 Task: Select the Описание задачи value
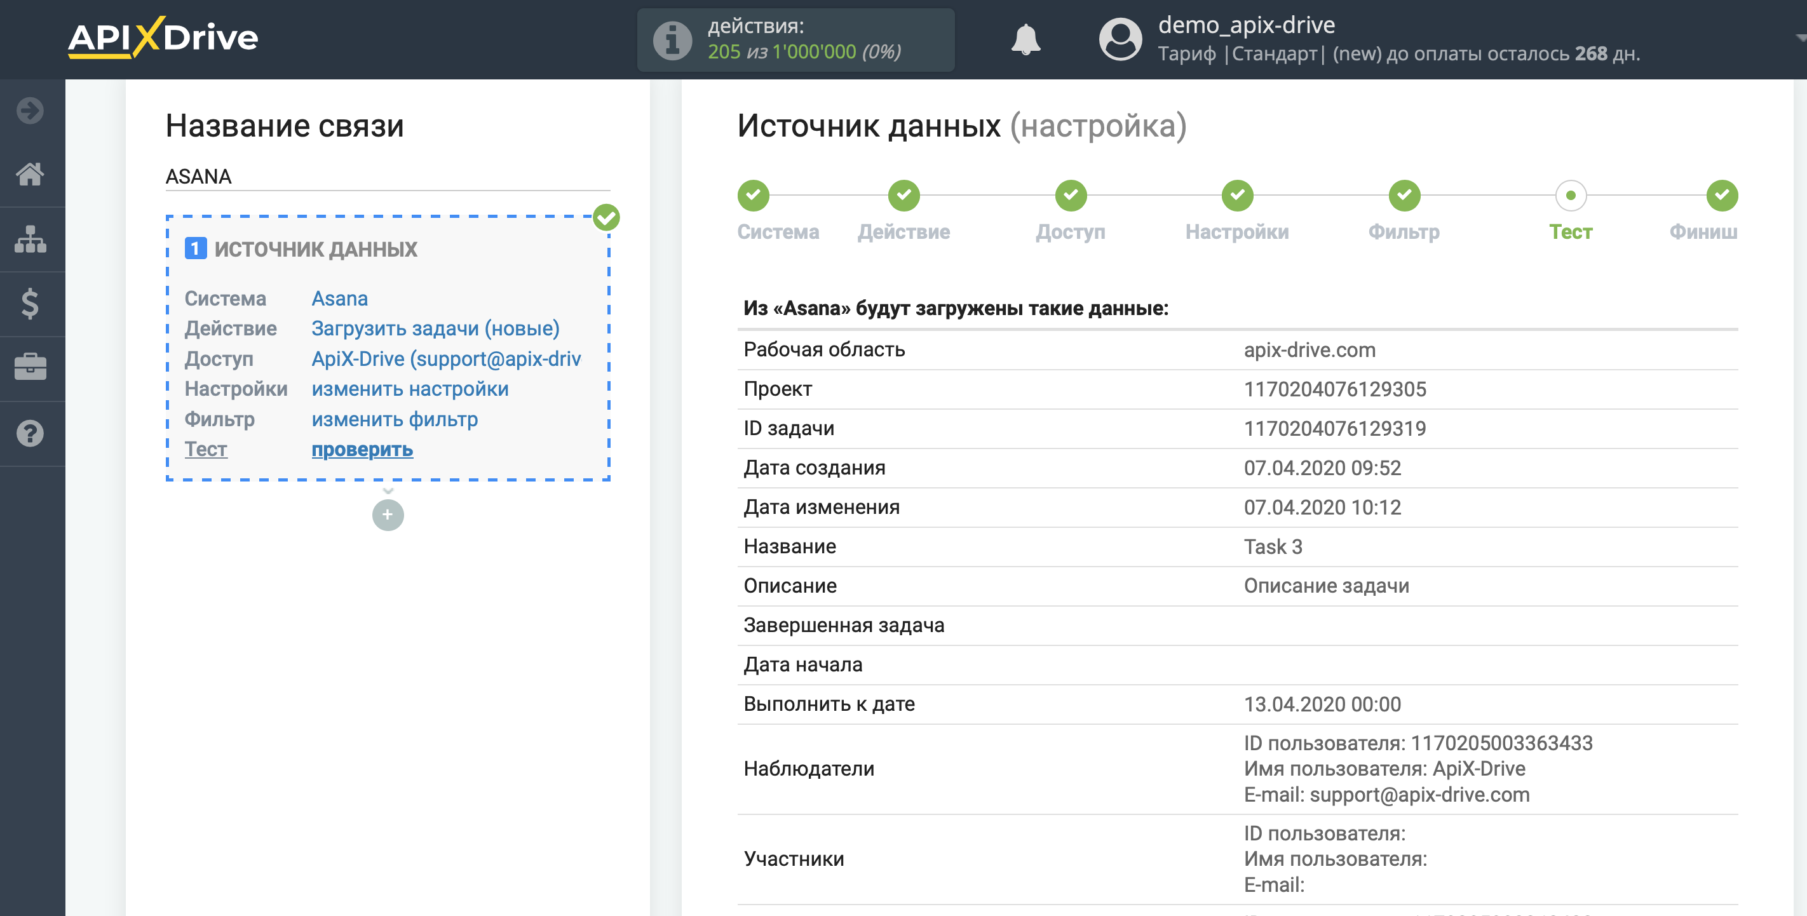coord(1327,585)
